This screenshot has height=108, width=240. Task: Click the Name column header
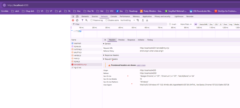86,40
